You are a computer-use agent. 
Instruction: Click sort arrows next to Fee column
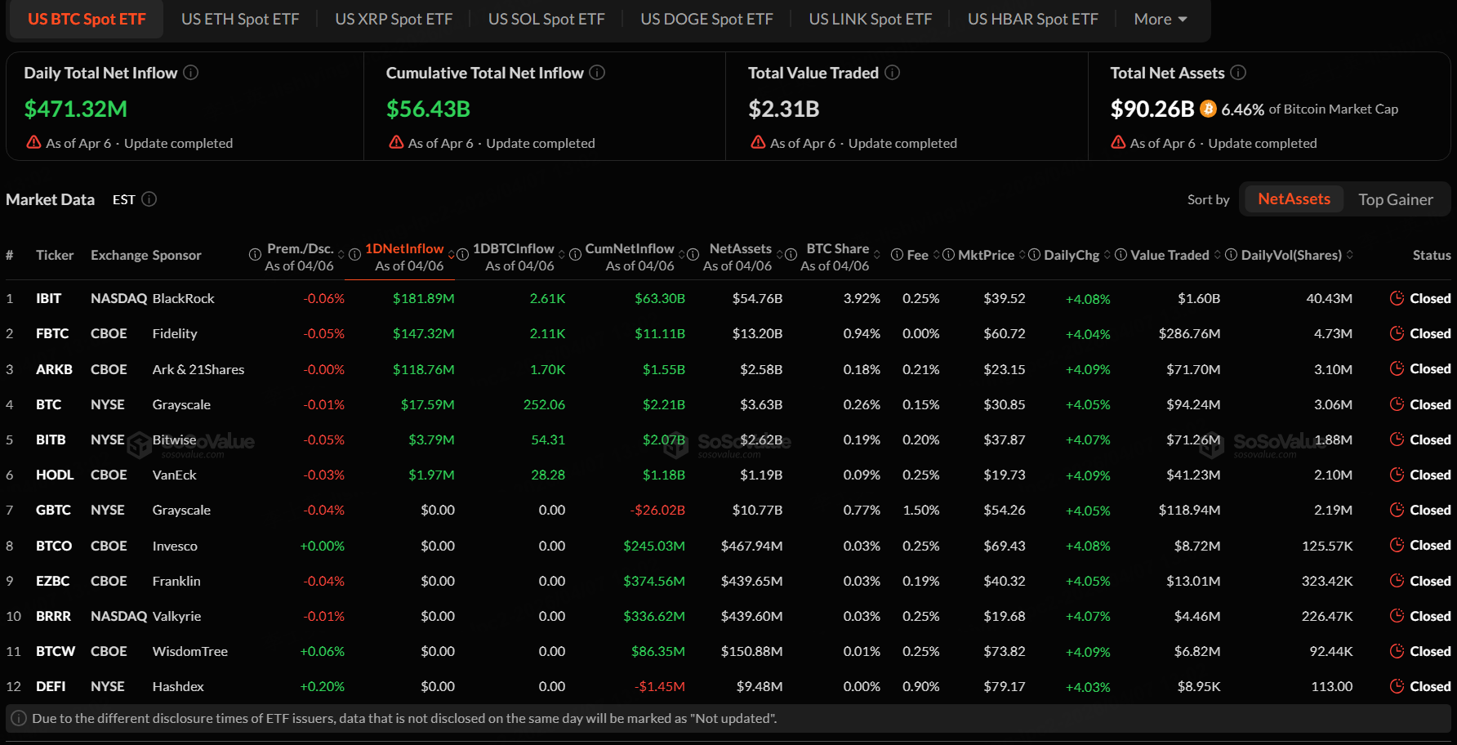(937, 255)
